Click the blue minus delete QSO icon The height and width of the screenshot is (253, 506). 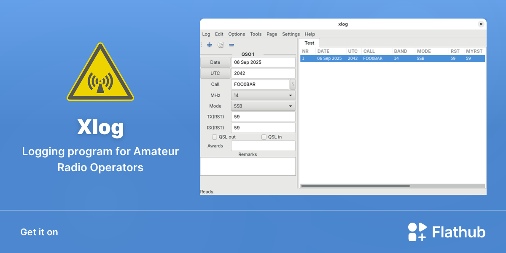pyautogui.click(x=231, y=45)
